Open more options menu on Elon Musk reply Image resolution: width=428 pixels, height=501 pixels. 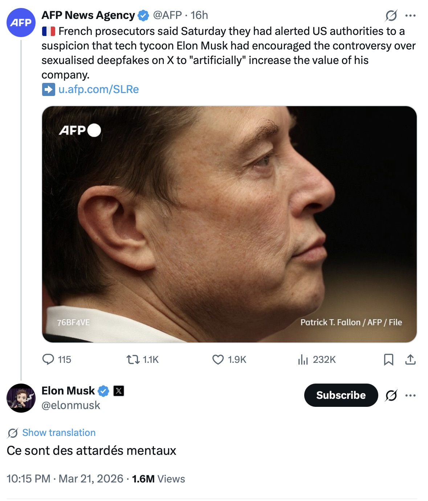410,395
